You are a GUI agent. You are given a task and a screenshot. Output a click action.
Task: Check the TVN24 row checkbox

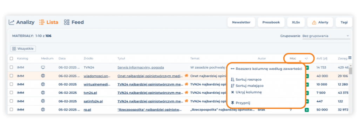[12, 67]
